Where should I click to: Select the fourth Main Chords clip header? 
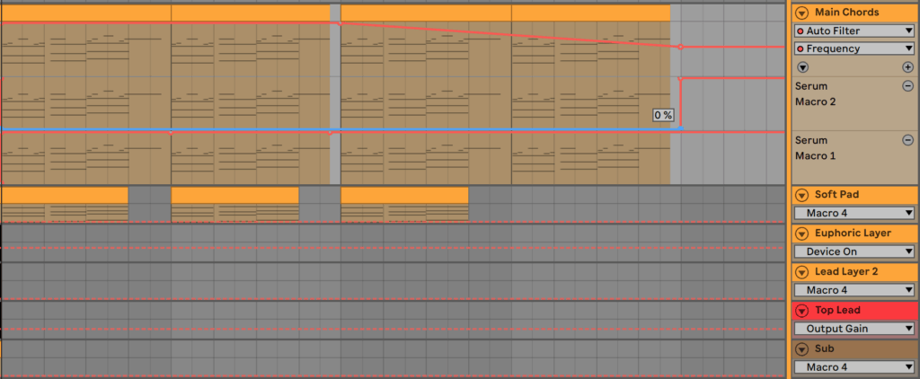(x=591, y=13)
